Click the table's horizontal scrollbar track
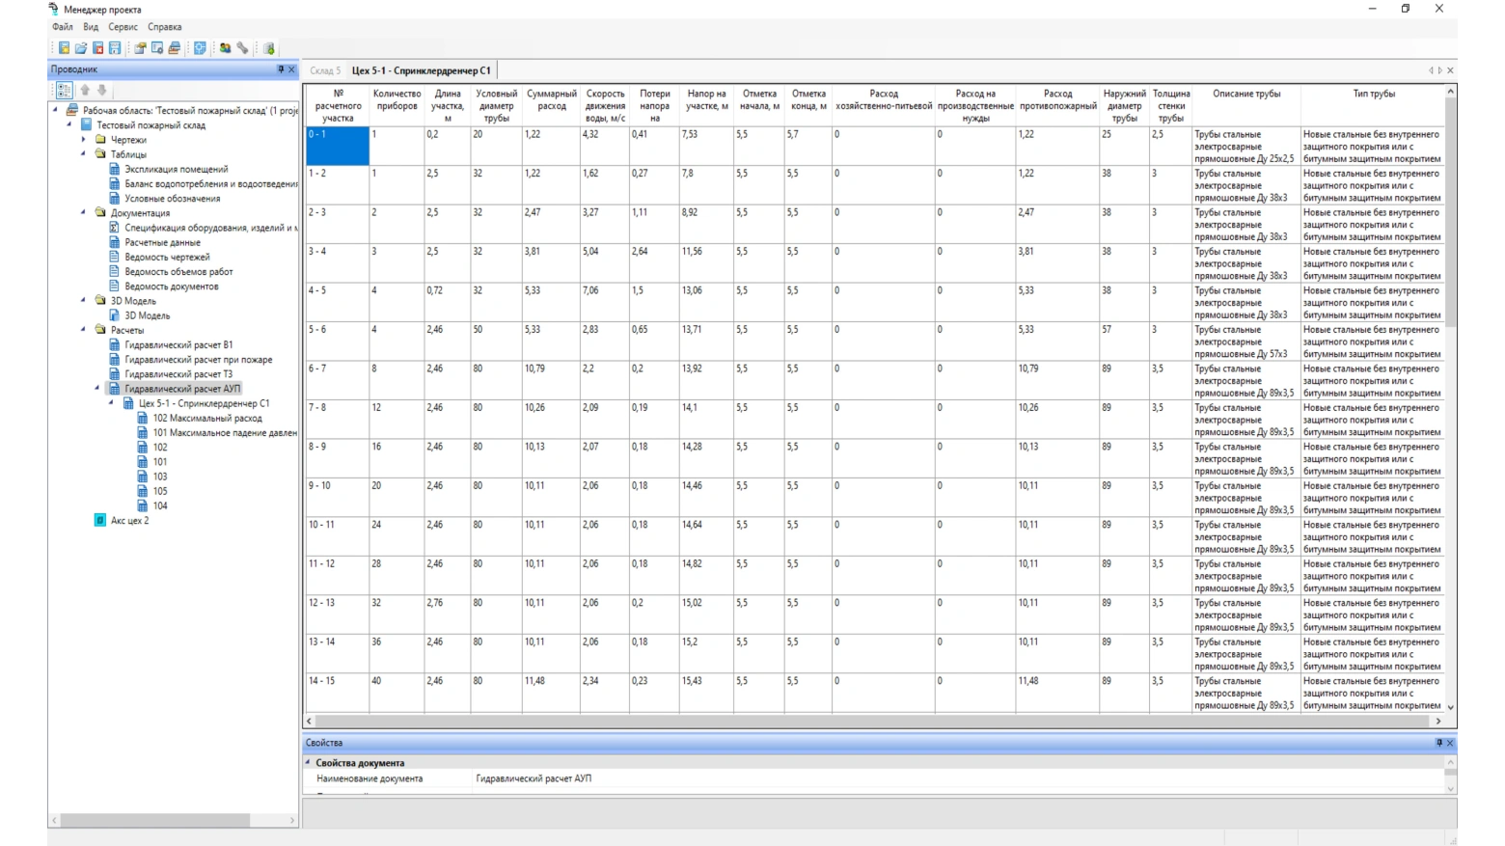The height and width of the screenshot is (846, 1505). pos(868,721)
